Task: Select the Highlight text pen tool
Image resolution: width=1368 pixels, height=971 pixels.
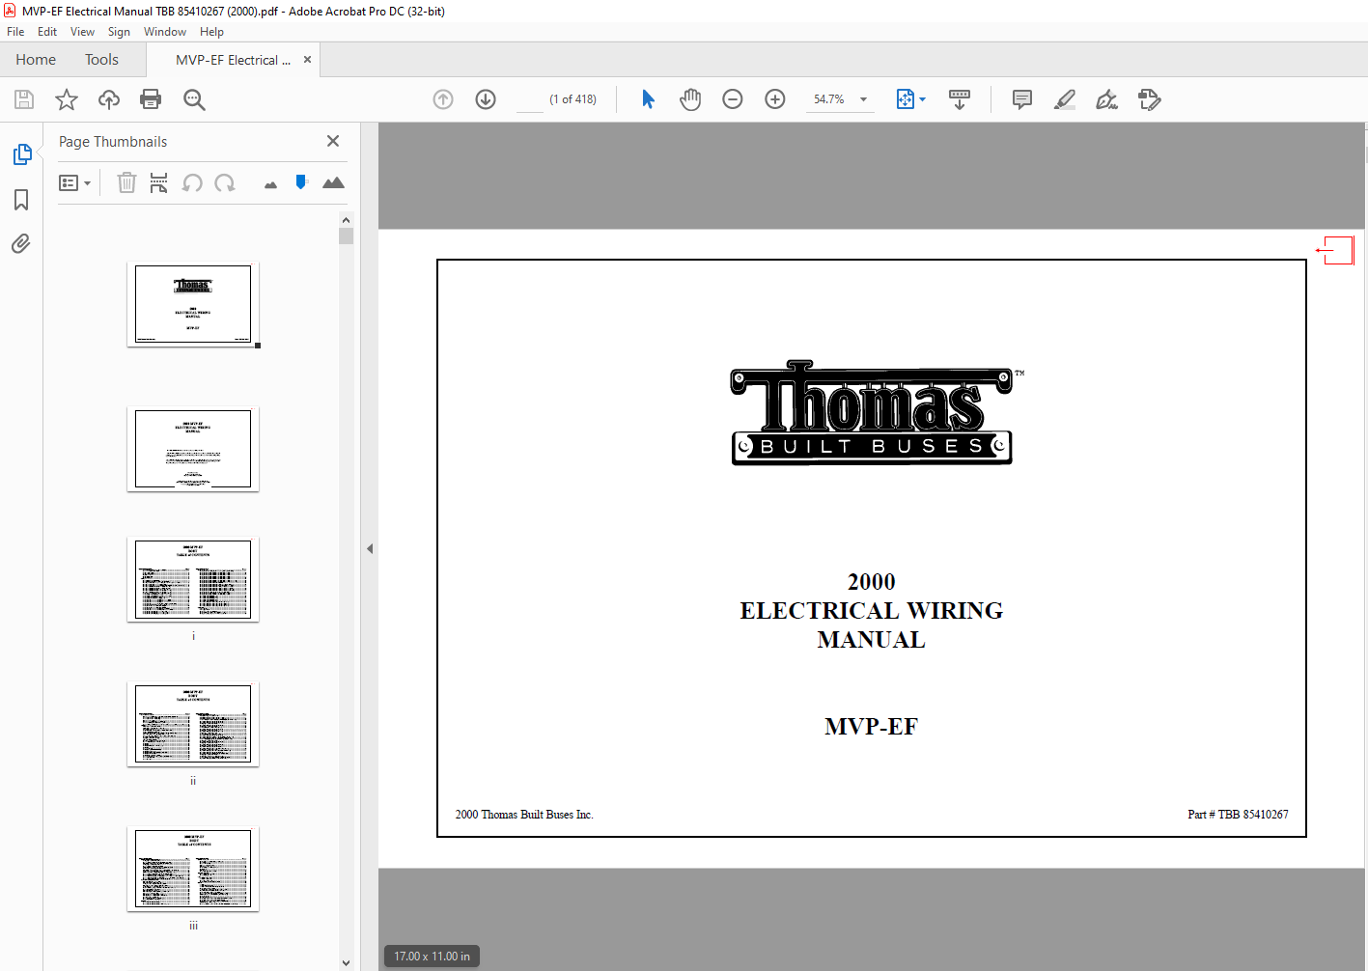Action: coord(1065,99)
